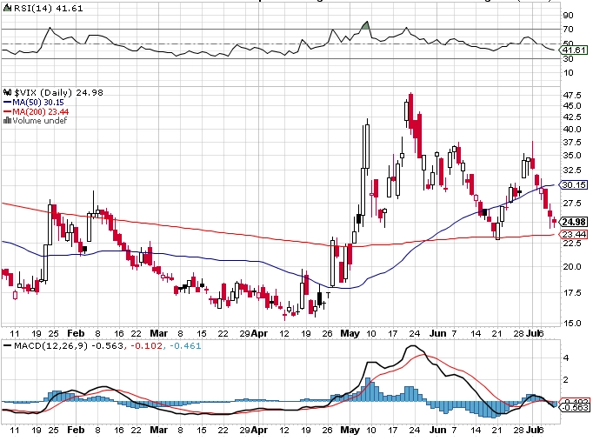
Task: Click the blue MA(50) legend line marker
Action: pos(7,102)
